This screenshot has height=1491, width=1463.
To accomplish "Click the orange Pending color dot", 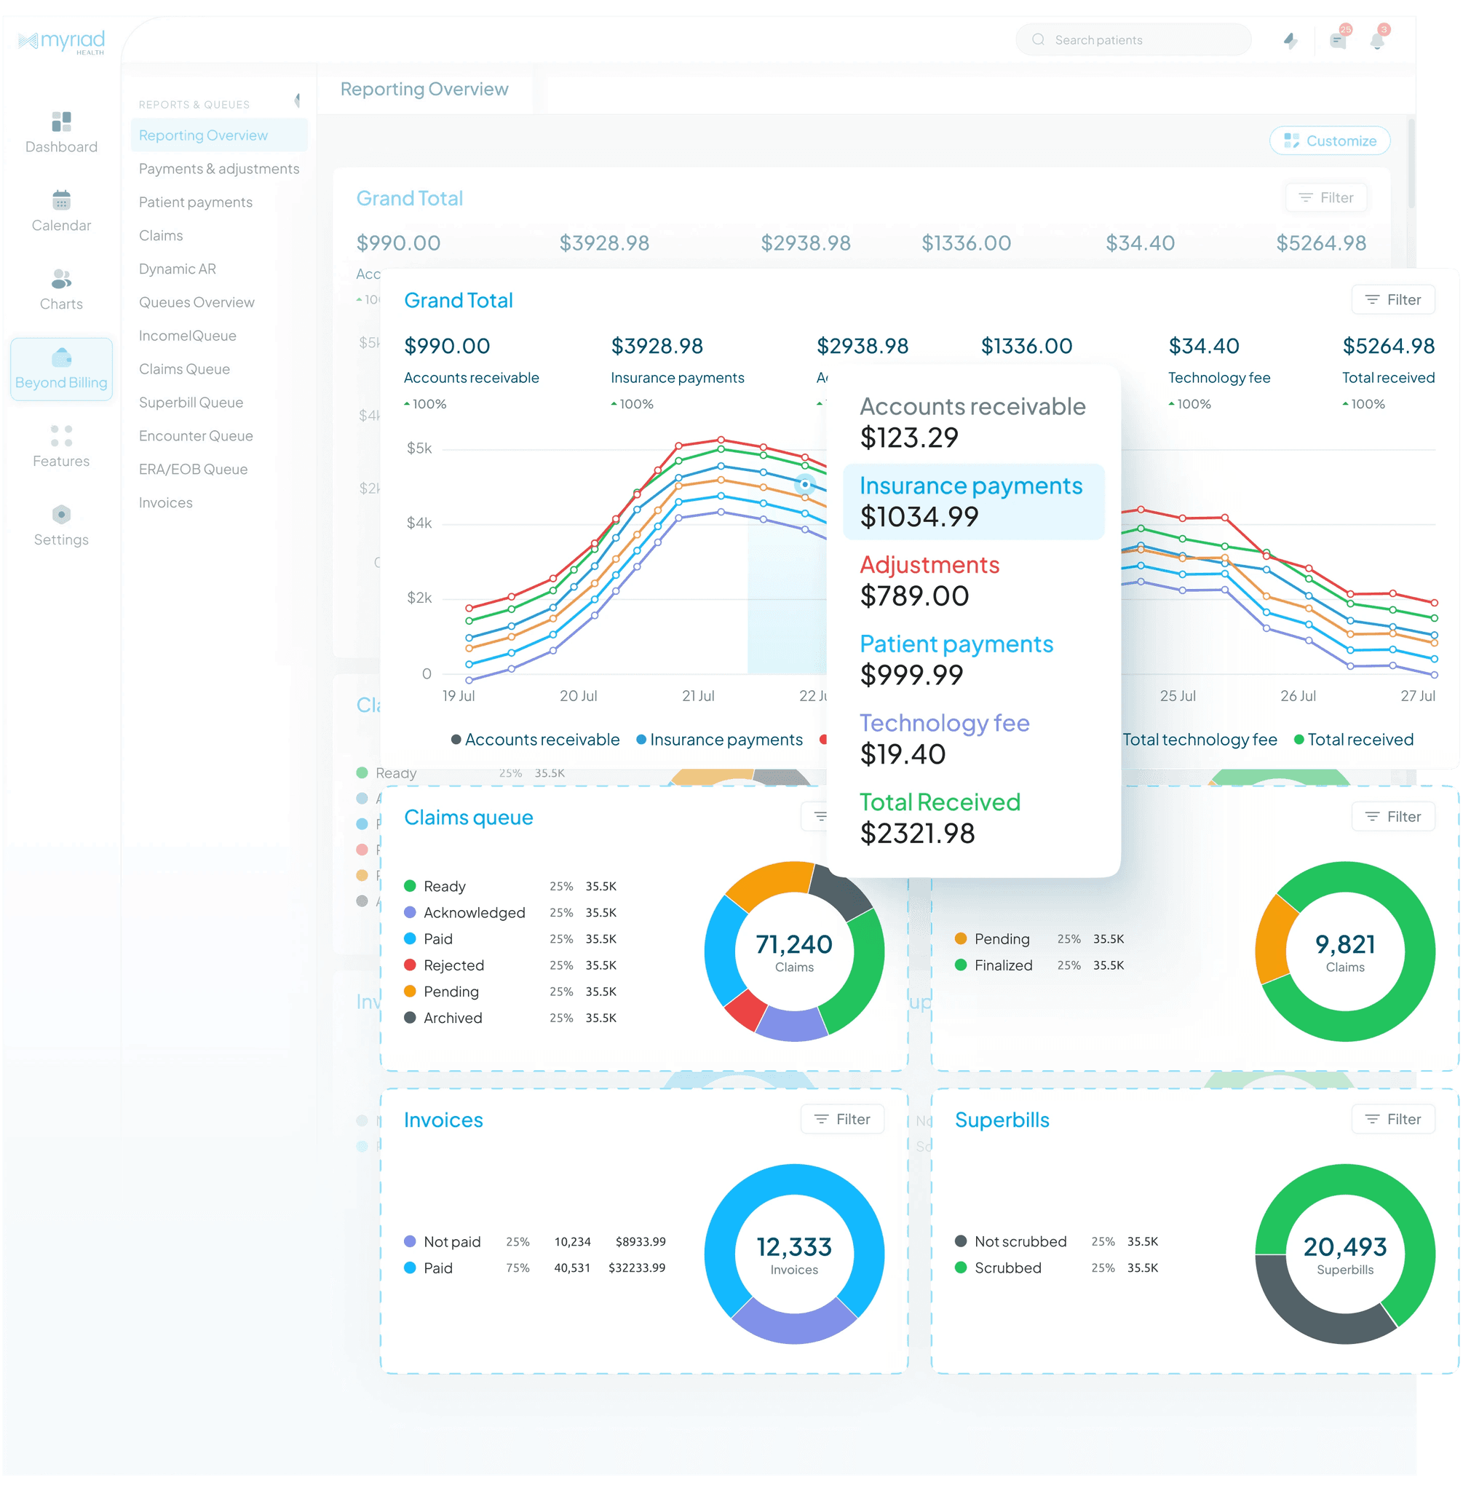I will [x=411, y=992].
